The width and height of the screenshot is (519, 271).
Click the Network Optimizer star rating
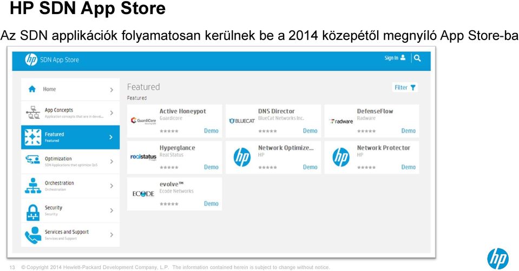coord(267,168)
